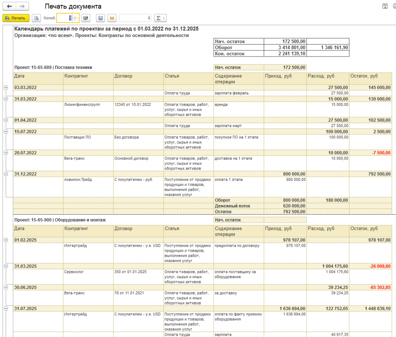Collapse the 31.03.2025 group
396x337 pixels.
click(6, 266)
